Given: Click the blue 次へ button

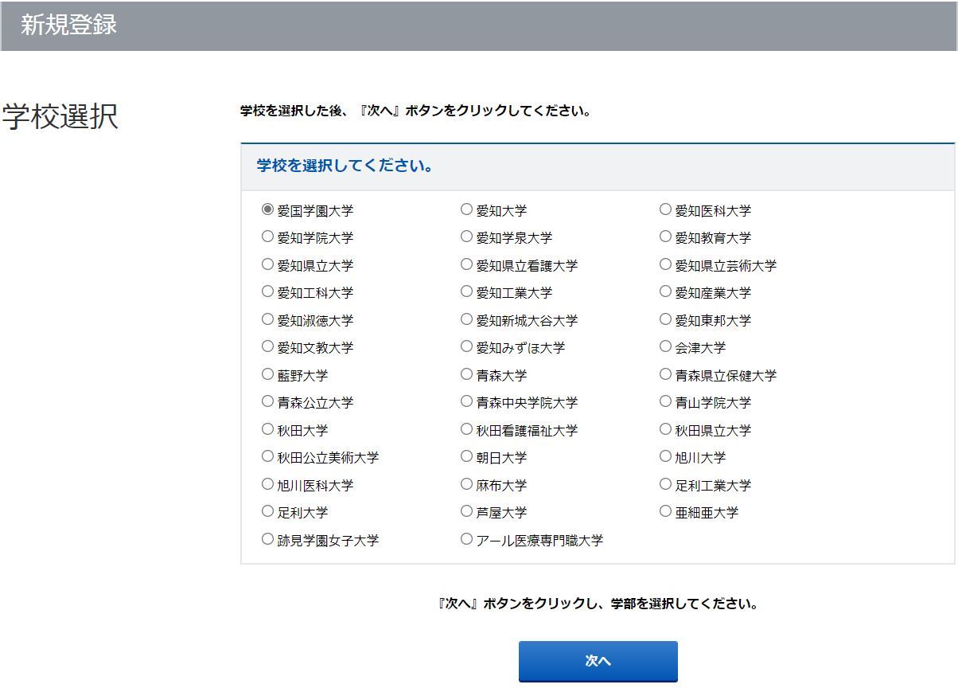Looking at the screenshot, I should coord(598,661).
